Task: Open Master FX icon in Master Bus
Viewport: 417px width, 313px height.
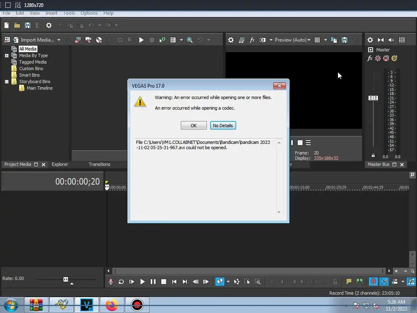Action: pos(370,58)
